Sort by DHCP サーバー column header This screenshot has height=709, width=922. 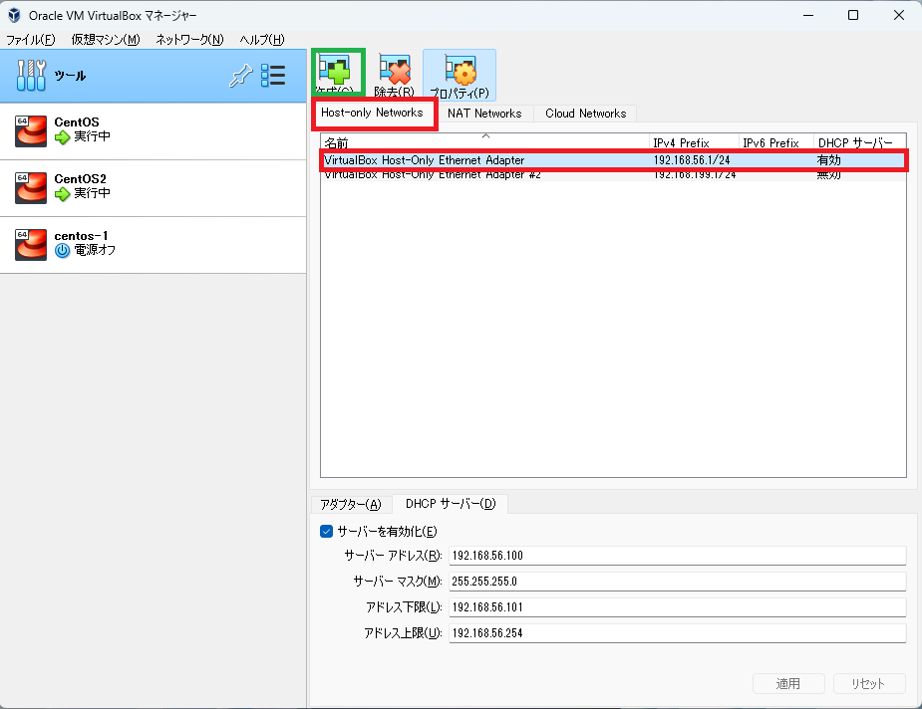[x=859, y=142]
